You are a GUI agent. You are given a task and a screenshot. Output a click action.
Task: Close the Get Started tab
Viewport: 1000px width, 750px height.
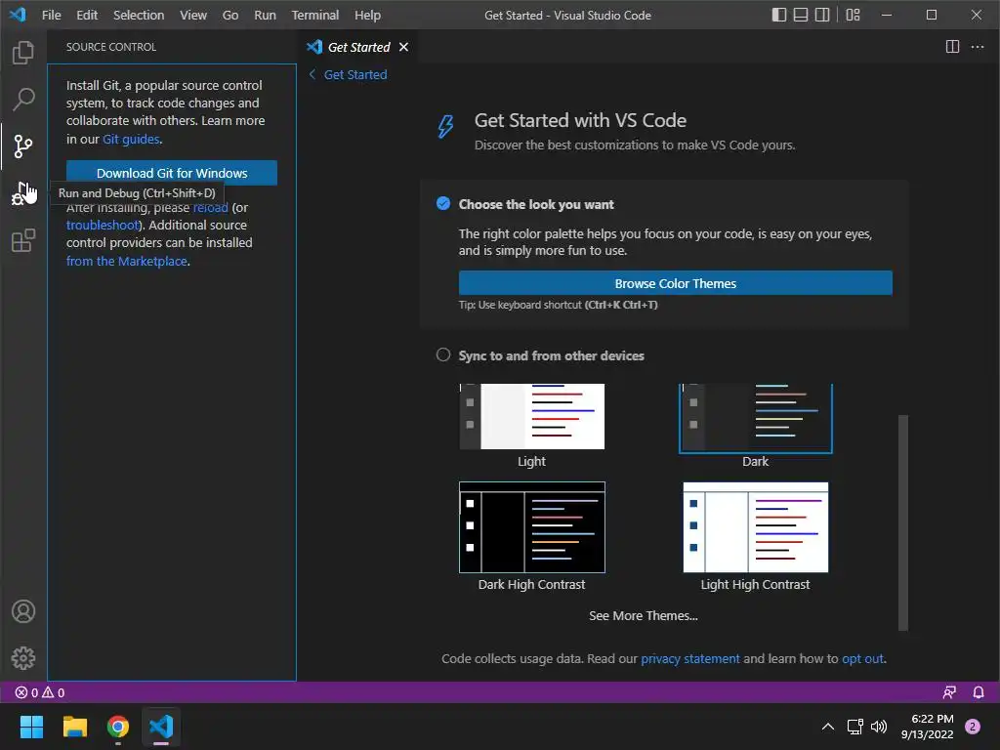click(x=403, y=47)
